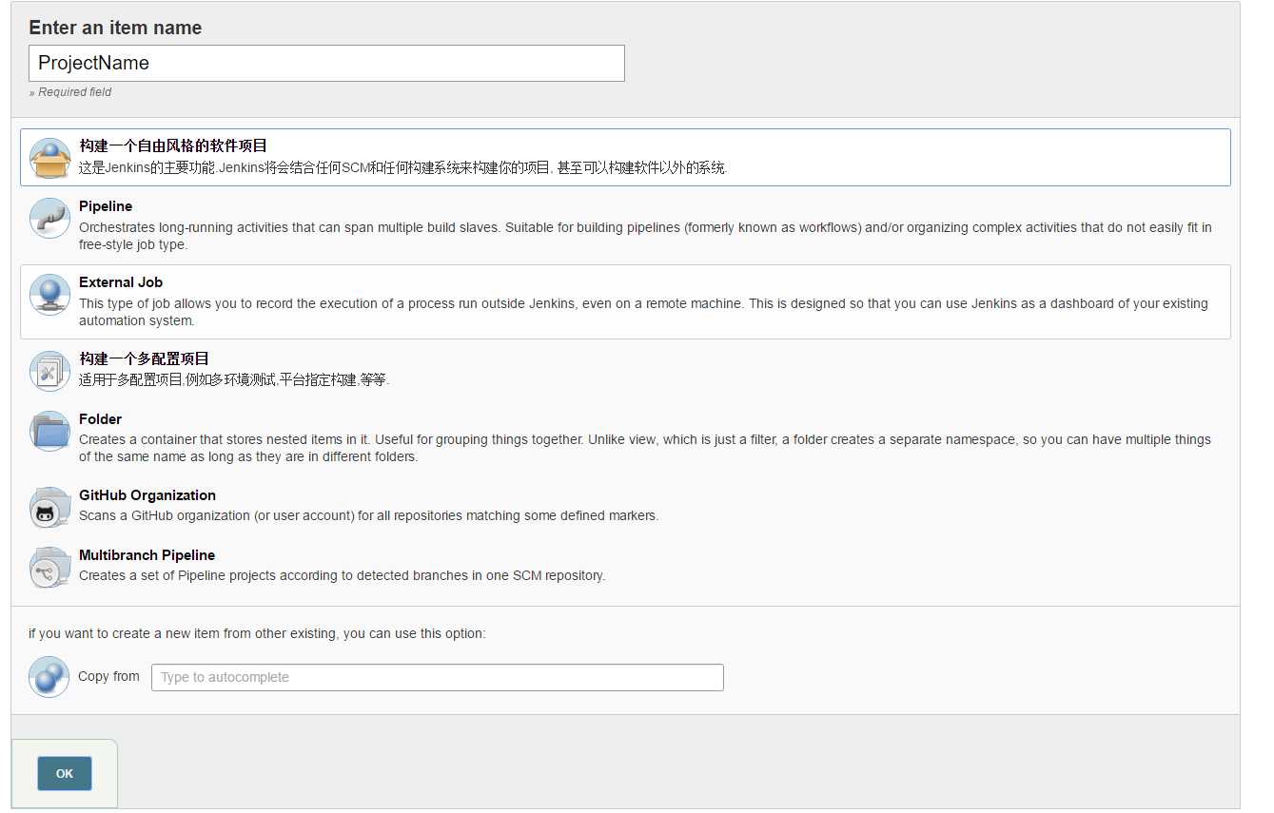Focus the item name field containing ProjectName
Screen dimensions: 1274x813
(x=326, y=63)
